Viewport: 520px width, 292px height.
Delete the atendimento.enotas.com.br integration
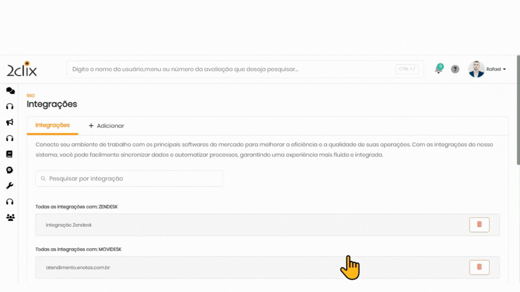pyautogui.click(x=479, y=267)
